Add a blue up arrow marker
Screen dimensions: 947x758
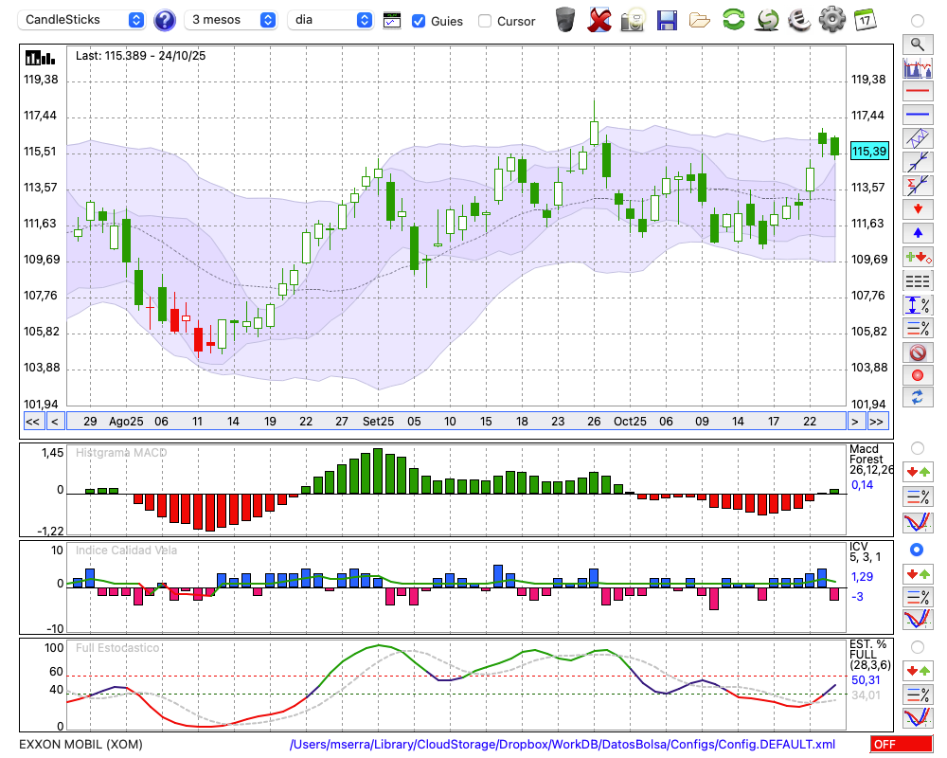[x=918, y=233]
